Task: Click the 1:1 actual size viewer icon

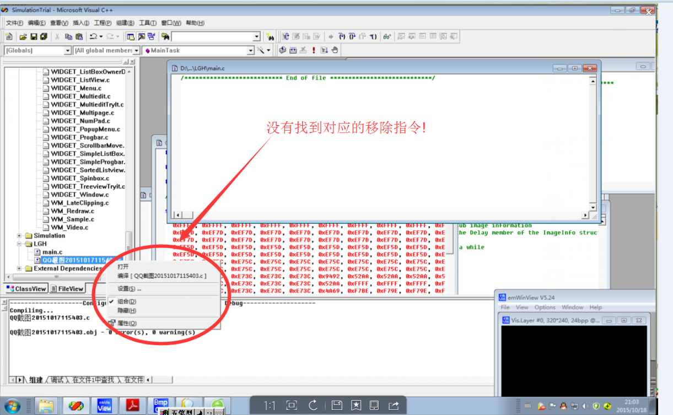Action: pos(270,406)
